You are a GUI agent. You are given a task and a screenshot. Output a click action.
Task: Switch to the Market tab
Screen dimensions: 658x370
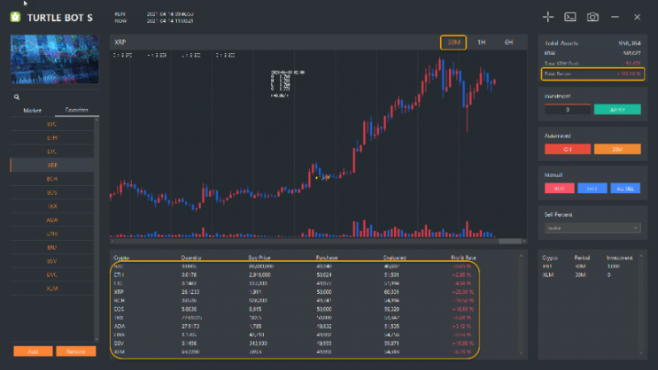(x=32, y=111)
